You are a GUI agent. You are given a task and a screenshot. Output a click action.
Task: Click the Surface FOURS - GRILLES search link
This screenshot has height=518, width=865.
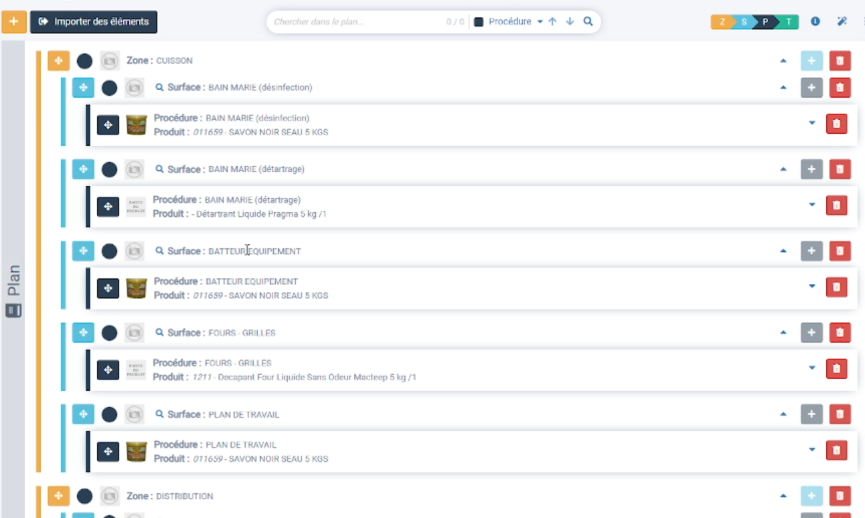pos(159,333)
